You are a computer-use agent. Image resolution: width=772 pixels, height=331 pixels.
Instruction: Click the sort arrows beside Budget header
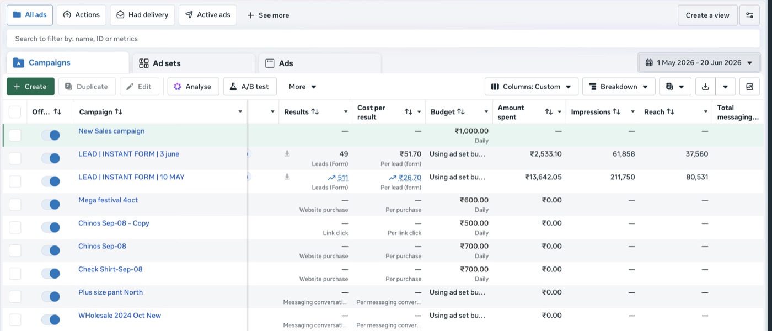pyautogui.click(x=461, y=112)
